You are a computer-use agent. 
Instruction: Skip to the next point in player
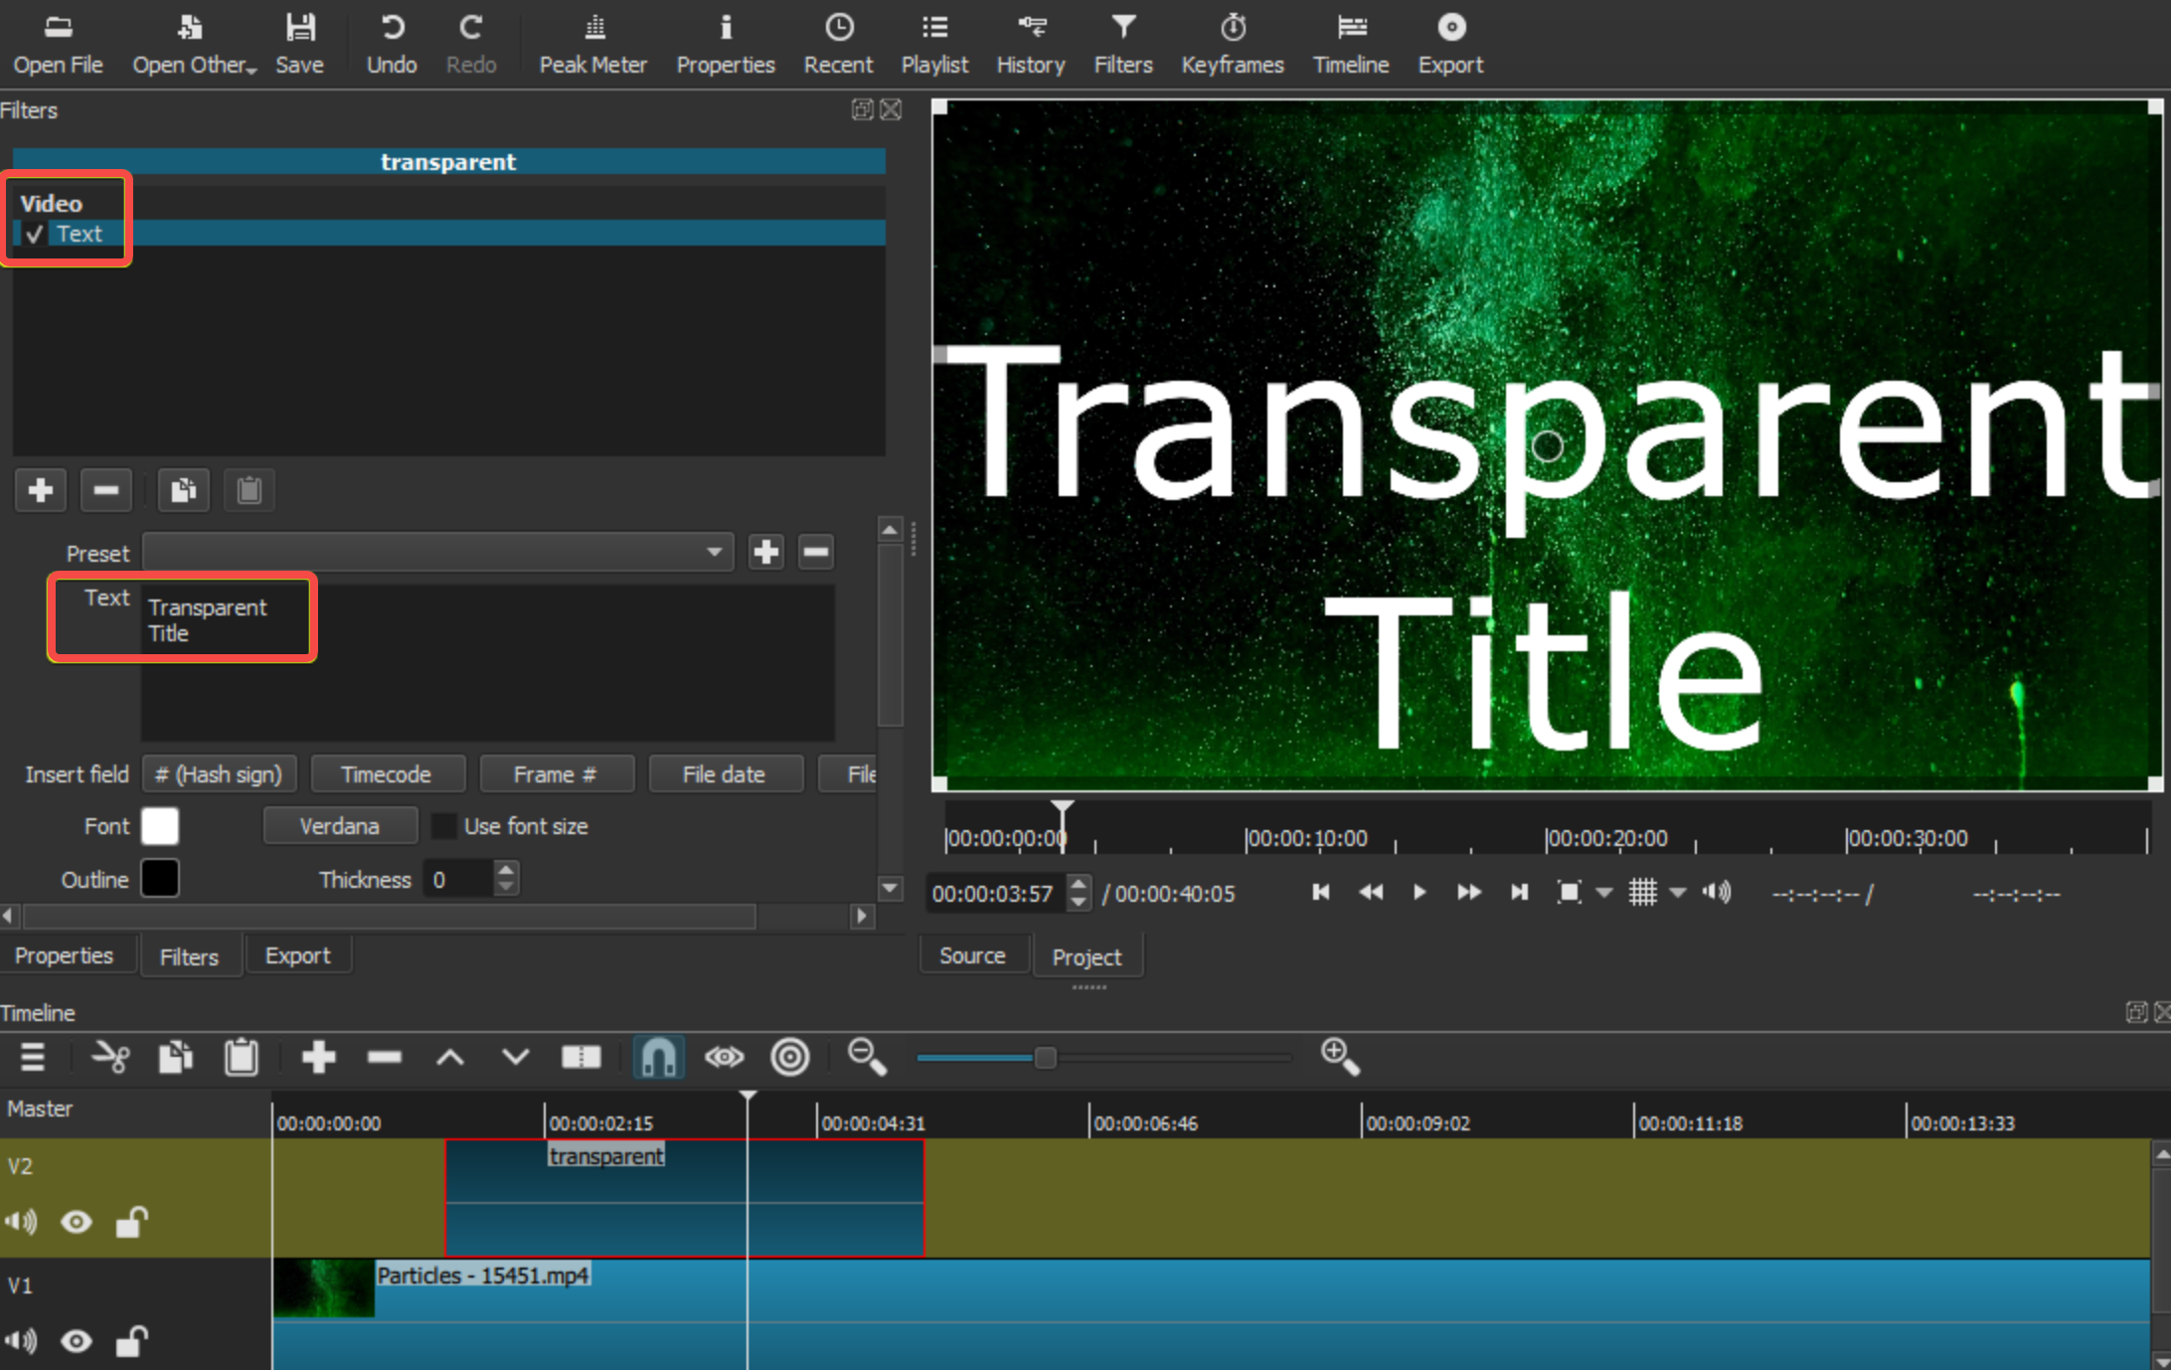click(x=1519, y=893)
